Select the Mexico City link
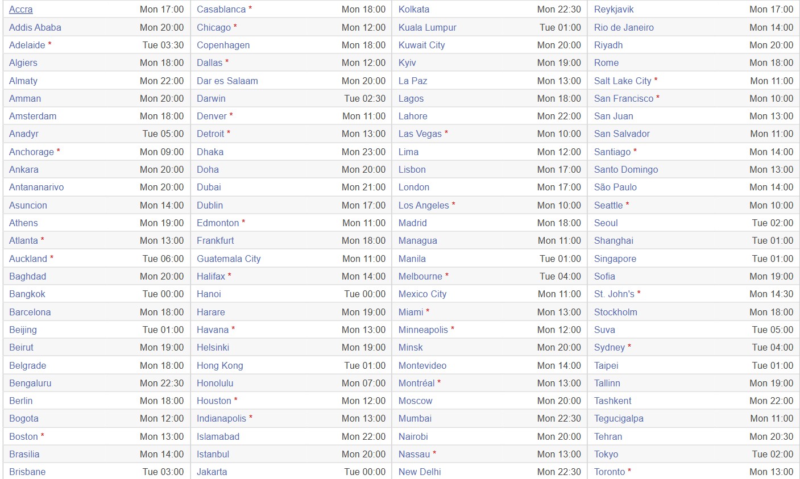Viewport: 800px width, 479px height. point(422,294)
